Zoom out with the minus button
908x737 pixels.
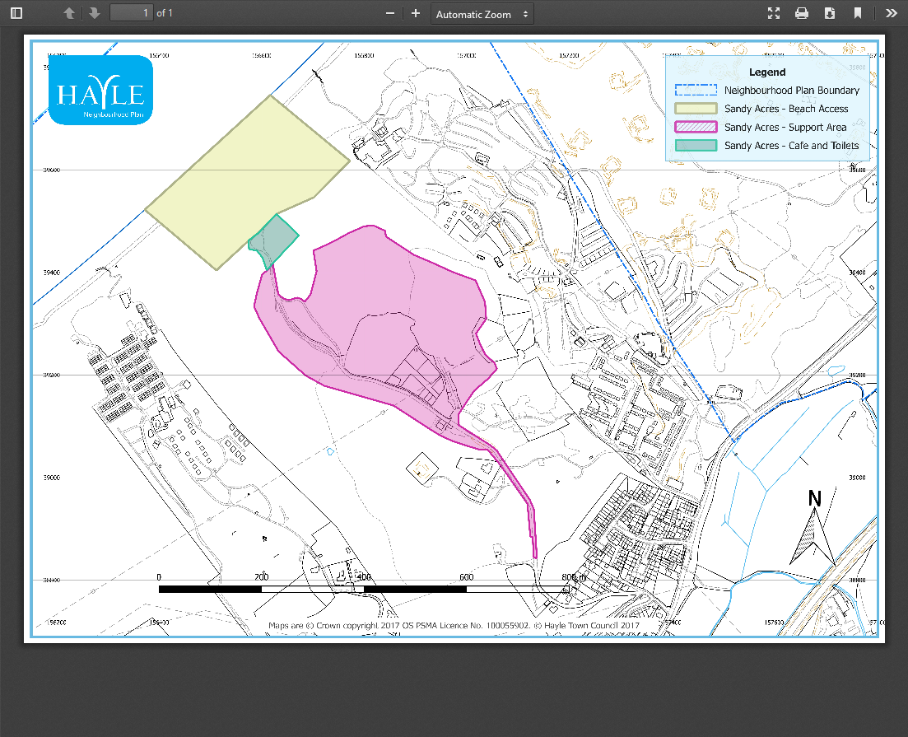[x=389, y=13]
